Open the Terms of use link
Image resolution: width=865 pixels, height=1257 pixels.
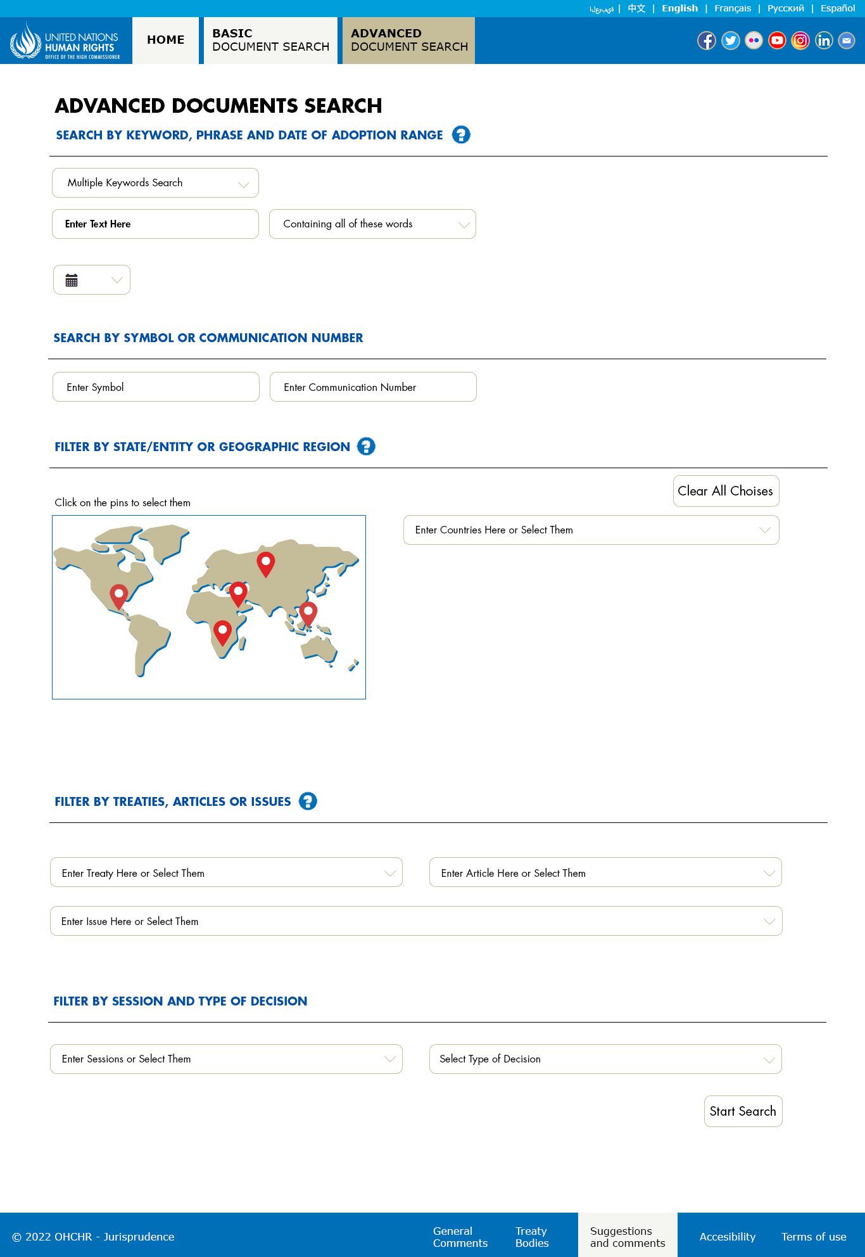pyautogui.click(x=814, y=1237)
